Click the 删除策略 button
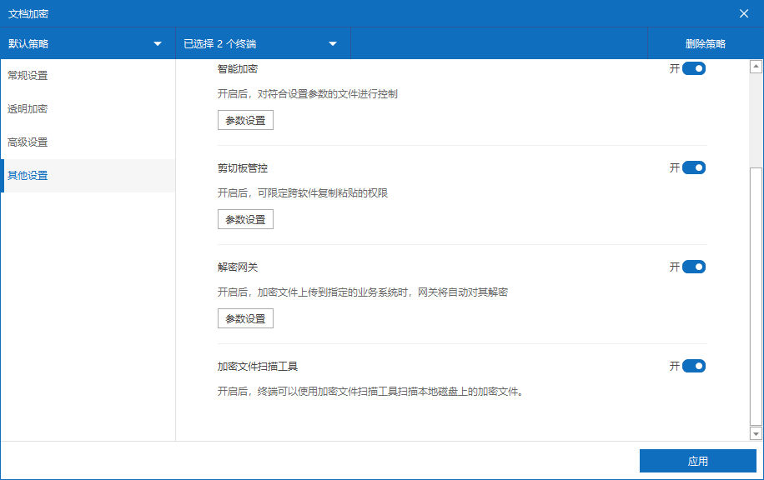This screenshot has width=764, height=480. pyautogui.click(x=705, y=44)
